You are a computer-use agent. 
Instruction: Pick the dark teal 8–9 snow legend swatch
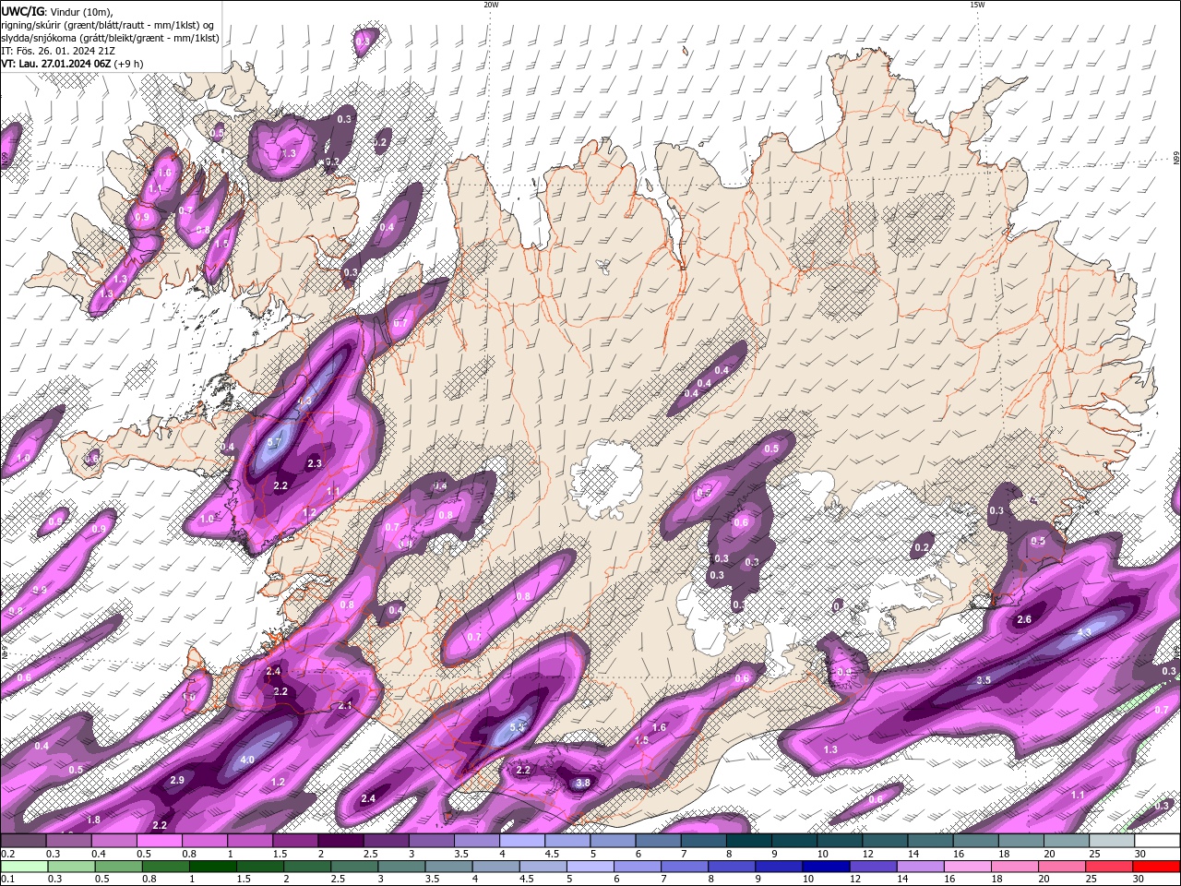749,841
